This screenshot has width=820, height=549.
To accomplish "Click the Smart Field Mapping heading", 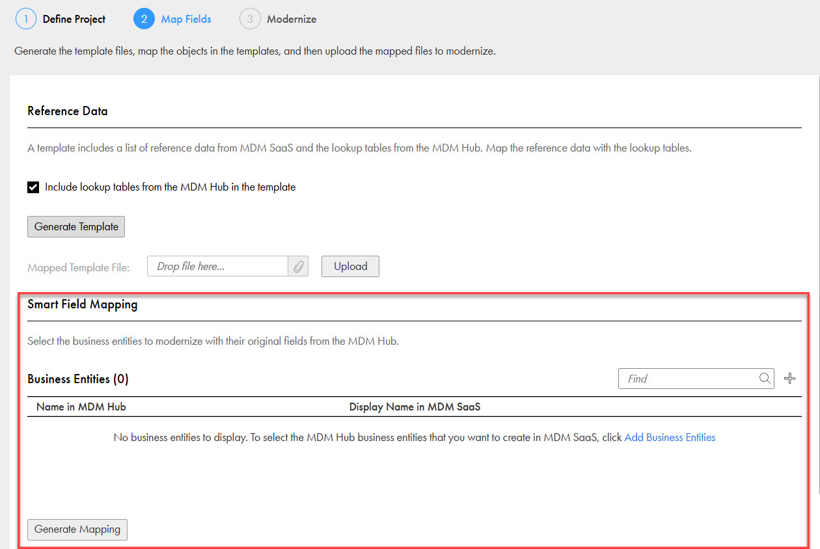I will pyautogui.click(x=83, y=304).
